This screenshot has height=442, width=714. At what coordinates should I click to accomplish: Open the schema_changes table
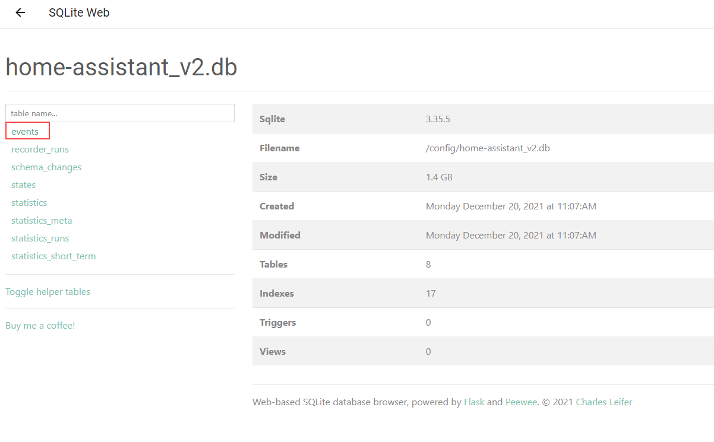click(x=46, y=167)
